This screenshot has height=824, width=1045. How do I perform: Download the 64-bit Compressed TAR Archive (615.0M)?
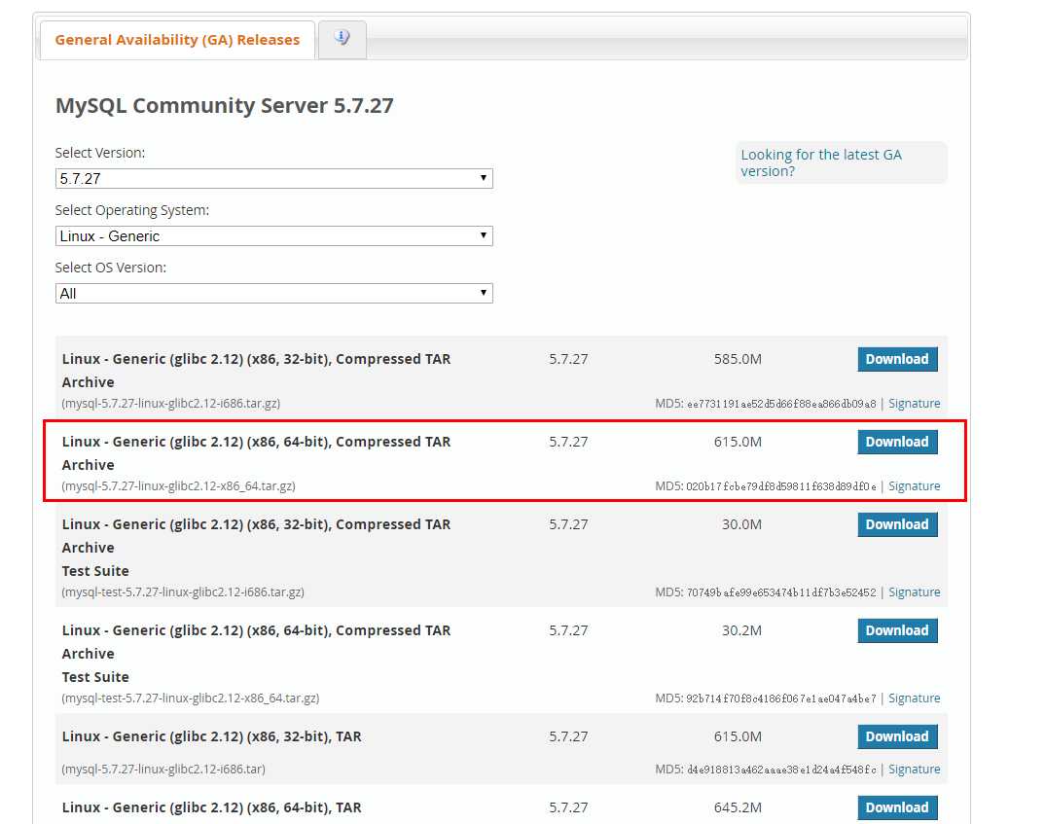(x=897, y=442)
